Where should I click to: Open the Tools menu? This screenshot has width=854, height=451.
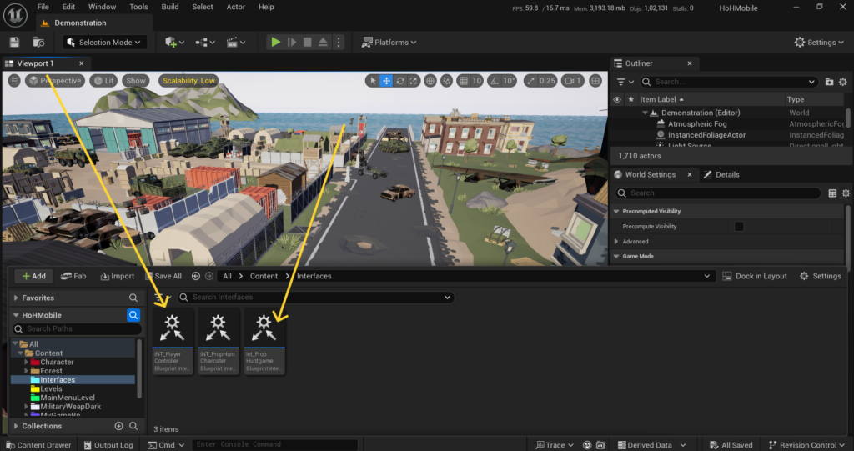point(138,7)
